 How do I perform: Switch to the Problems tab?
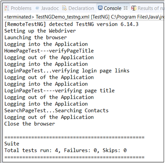(21, 8)
